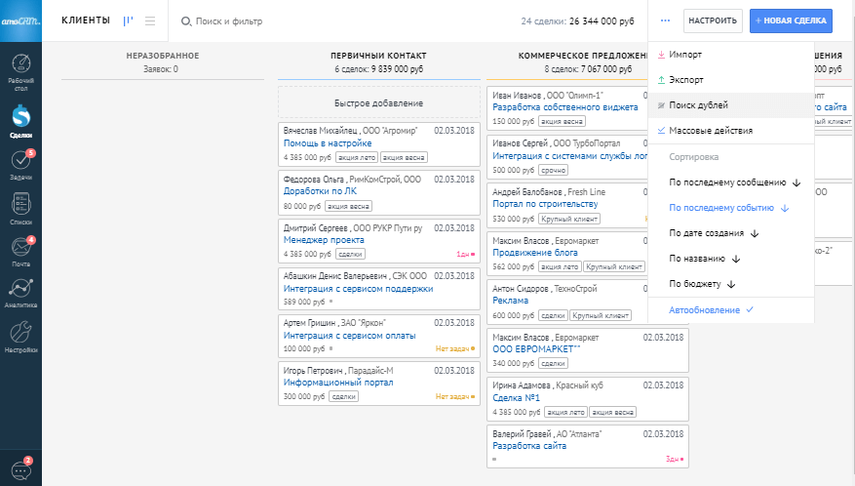Sort by По последнему сообщению

pos(727,182)
